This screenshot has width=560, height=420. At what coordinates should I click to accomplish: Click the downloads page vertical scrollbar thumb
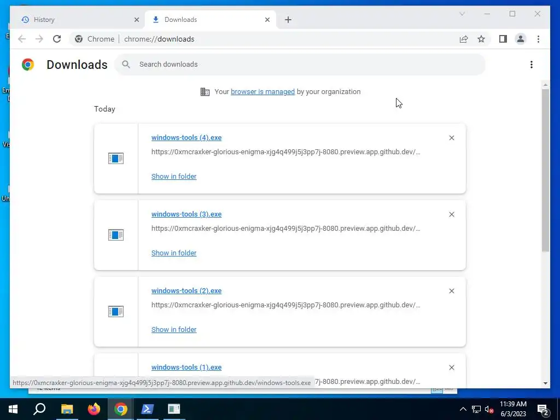pos(545,170)
